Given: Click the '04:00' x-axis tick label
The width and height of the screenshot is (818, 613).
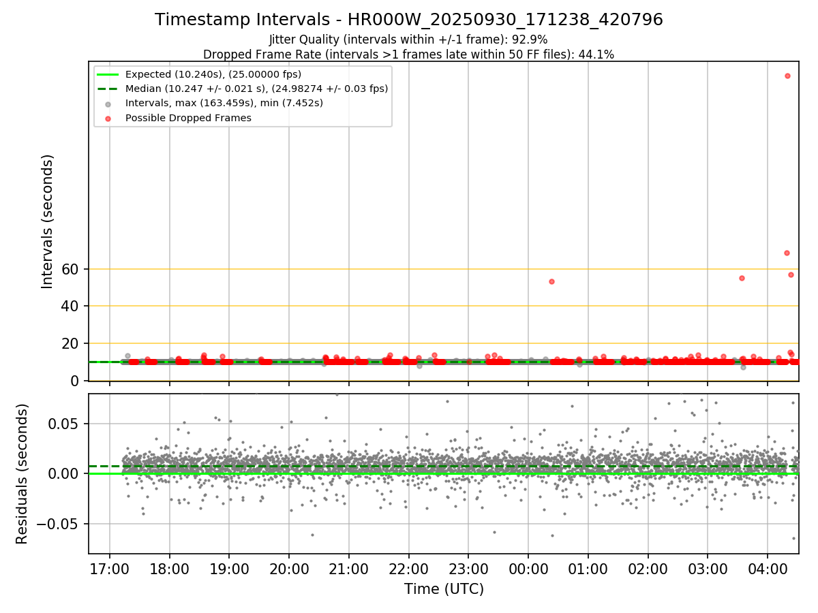Looking at the screenshot, I should [x=768, y=568].
